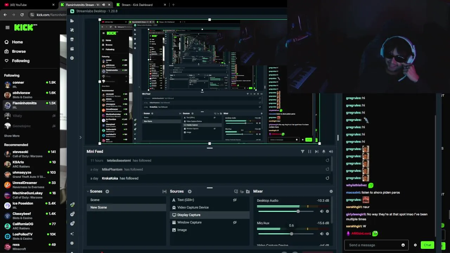Click the sparkle icon above sidebar settings gear
The height and width of the screenshot is (253, 450).
[x=72, y=234]
